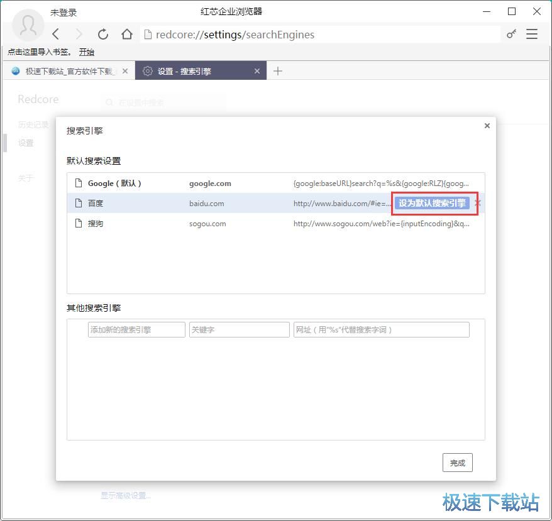Open the hamburger main menu

(x=532, y=34)
